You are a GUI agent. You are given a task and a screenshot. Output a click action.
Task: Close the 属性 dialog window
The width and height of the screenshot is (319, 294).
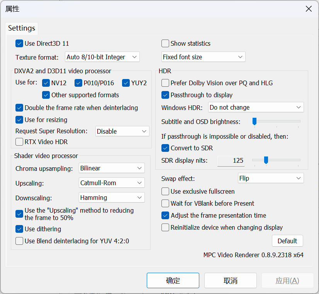click(x=309, y=9)
